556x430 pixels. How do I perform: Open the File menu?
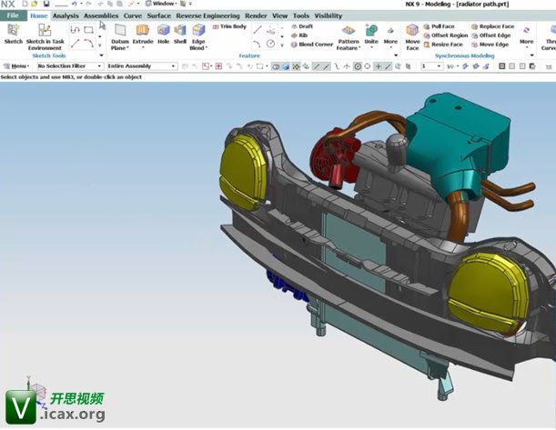tap(13, 15)
